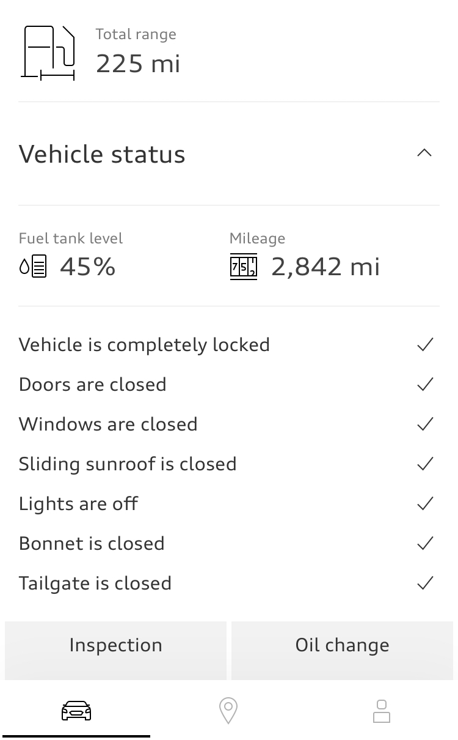
Task: Tap checkmark beside Lights are off
Action: (425, 504)
